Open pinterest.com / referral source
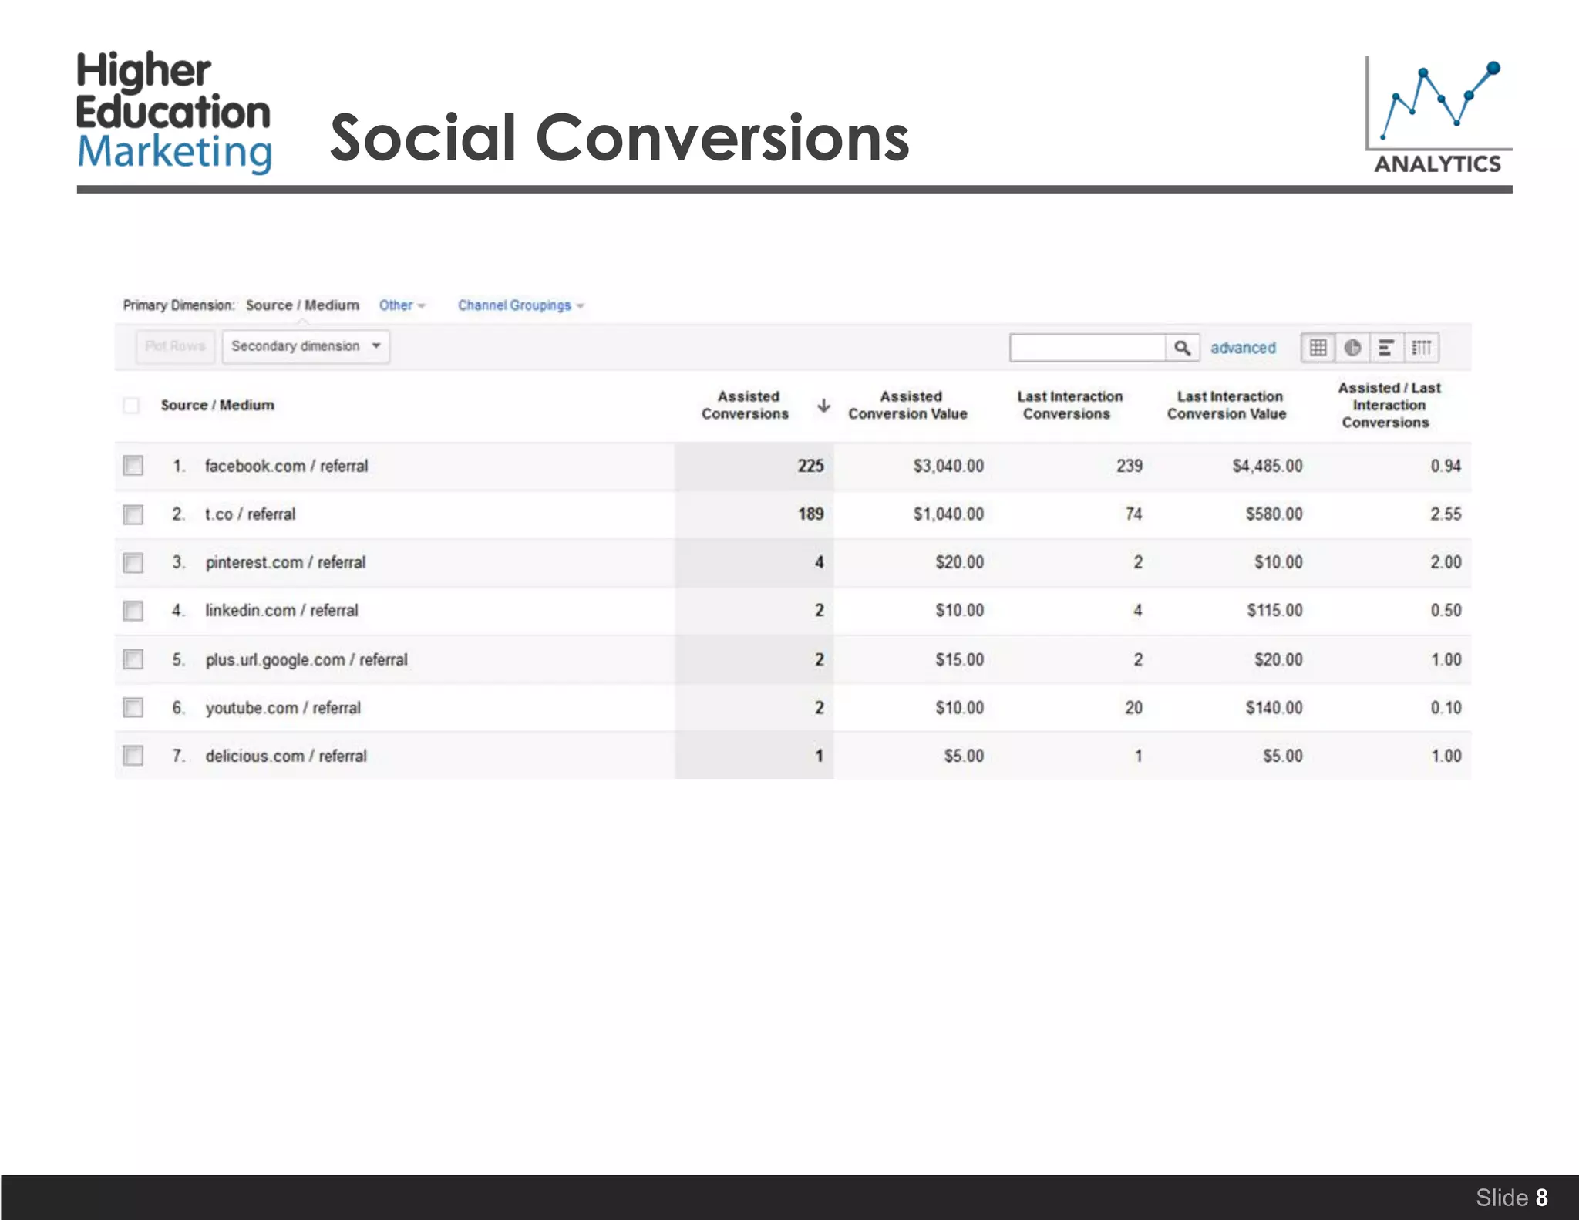The width and height of the screenshot is (1579, 1220). pos(285,563)
